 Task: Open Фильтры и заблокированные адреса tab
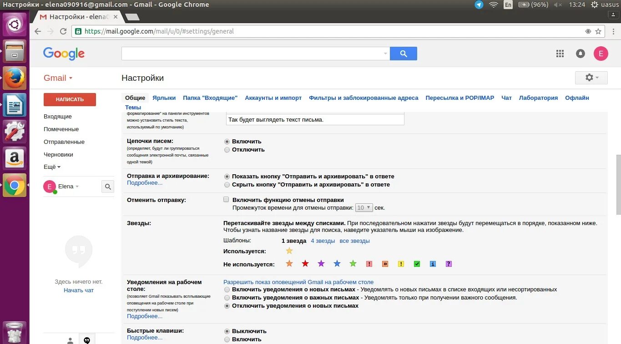click(364, 98)
